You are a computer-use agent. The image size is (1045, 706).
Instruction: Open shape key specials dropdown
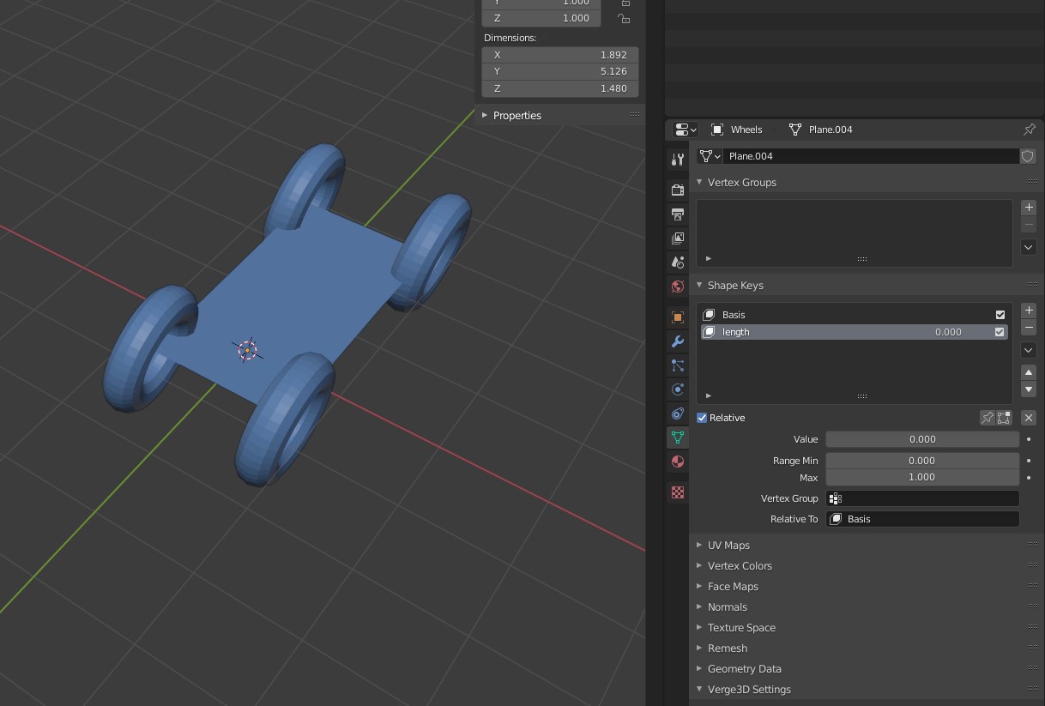click(1029, 350)
